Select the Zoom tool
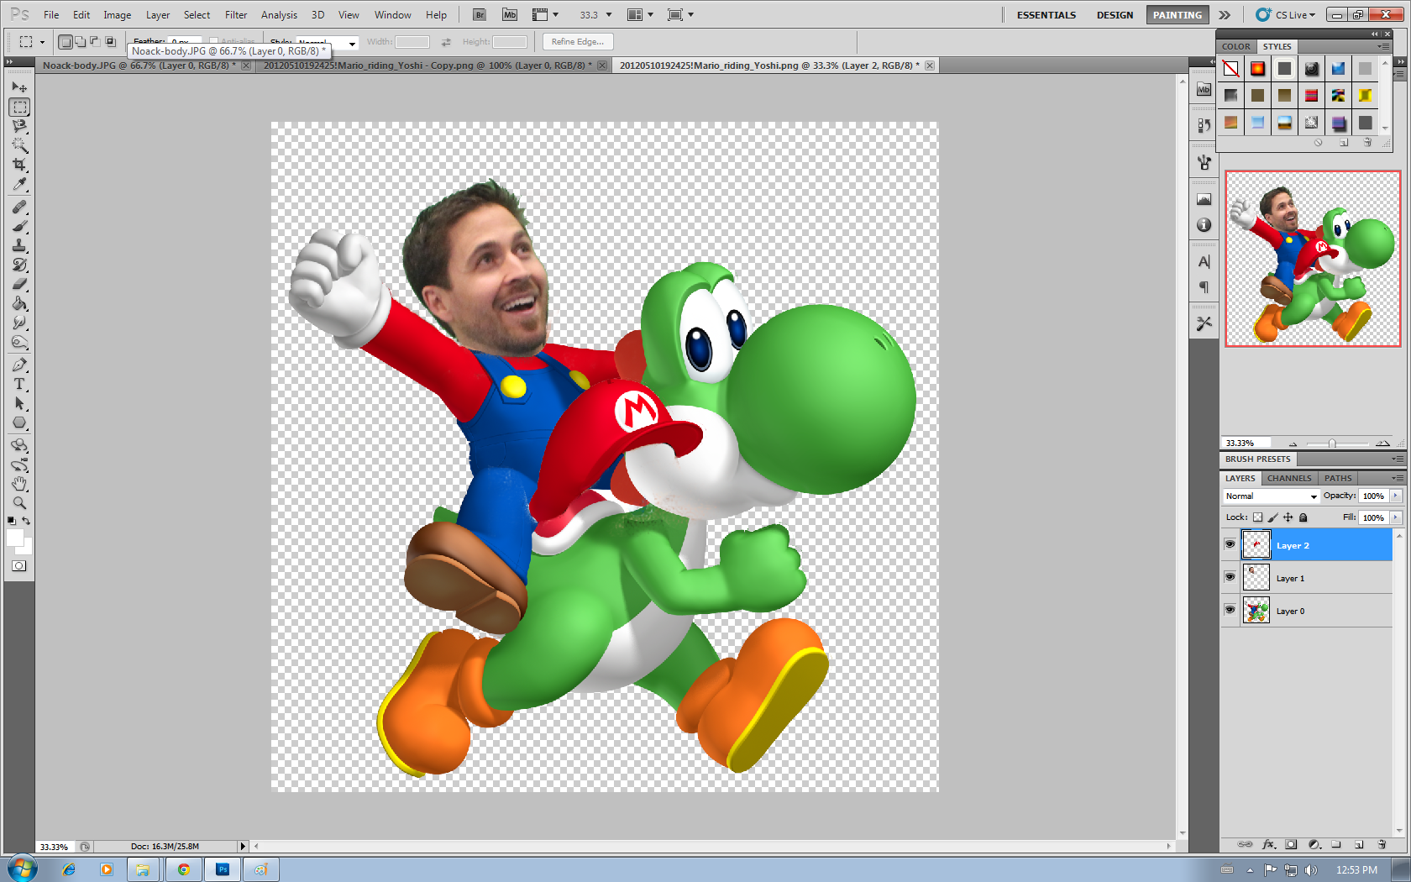The width and height of the screenshot is (1411, 882). click(x=20, y=502)
